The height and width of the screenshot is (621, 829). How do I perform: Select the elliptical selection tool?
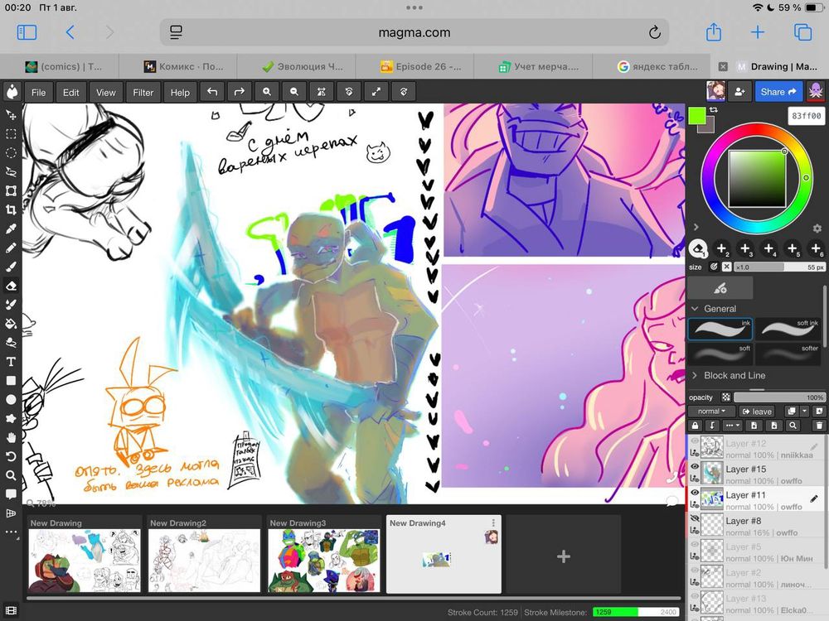11,152
